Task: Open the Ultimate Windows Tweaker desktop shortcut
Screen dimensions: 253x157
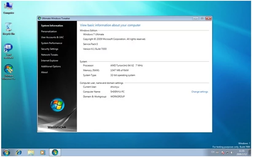Action: tap(8, 72)
